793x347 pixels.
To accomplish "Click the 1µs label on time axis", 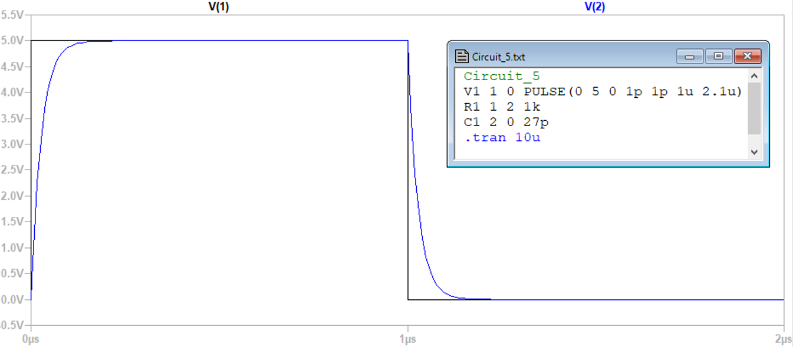I will [407, 339].
